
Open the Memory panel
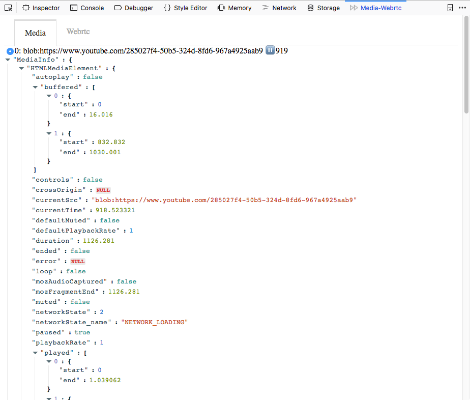(x=234, y=8)
